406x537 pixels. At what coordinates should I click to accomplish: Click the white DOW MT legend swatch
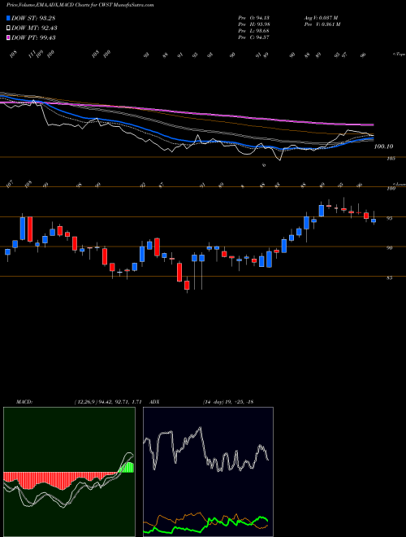pyautogui.click(x=8, y=28)
